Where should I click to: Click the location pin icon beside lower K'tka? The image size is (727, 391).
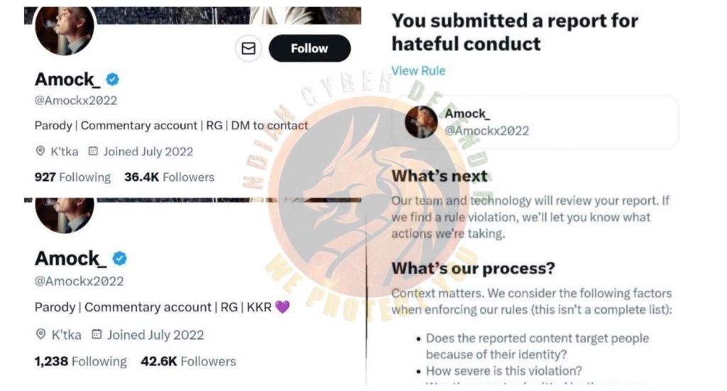(40, 334)
